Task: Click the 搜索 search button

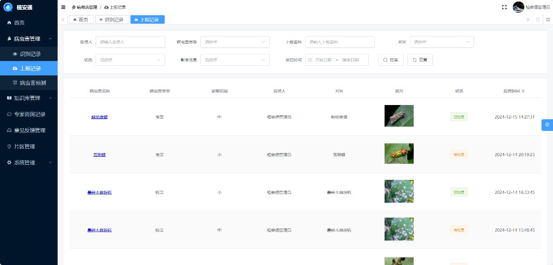Action: 391,60
